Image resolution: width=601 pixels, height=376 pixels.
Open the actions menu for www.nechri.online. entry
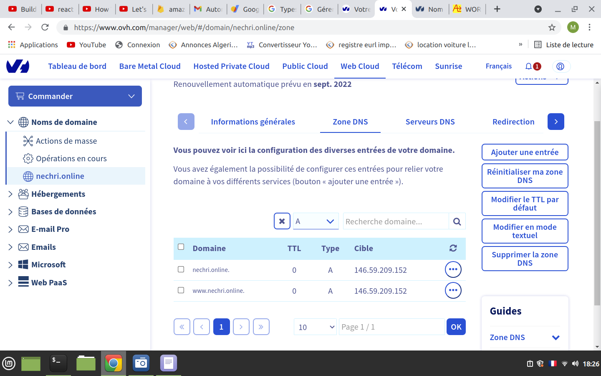click(453, 290)
